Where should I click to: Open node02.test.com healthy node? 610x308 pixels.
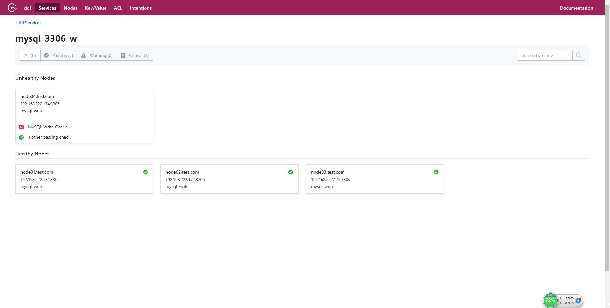point(182,172)
